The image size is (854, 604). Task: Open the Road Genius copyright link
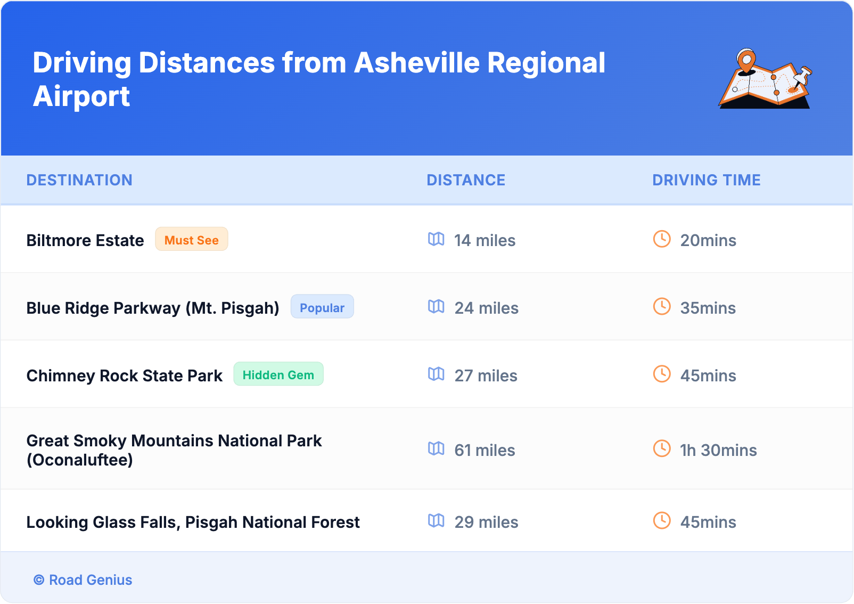tap(83, 580)
